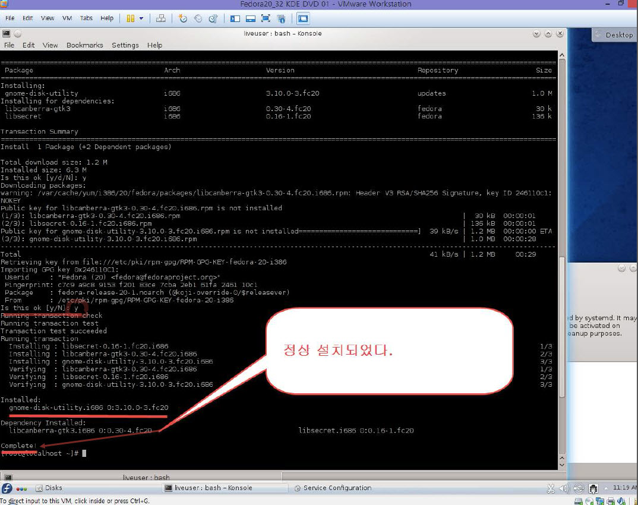Click 'Dependency Installed:' line in terminal

pos(43,423)
